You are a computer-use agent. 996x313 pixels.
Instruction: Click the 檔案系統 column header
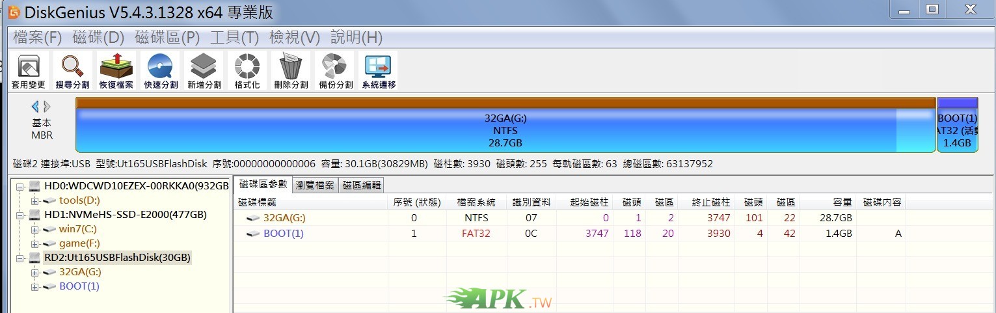coord(476,202)
